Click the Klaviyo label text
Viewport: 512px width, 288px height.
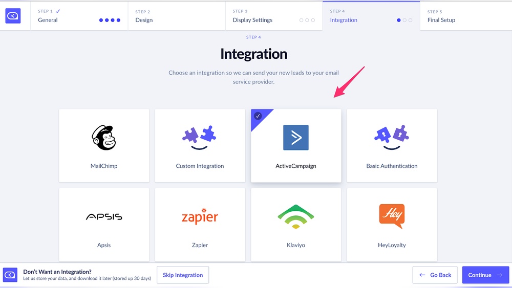[x=296, y=245]
